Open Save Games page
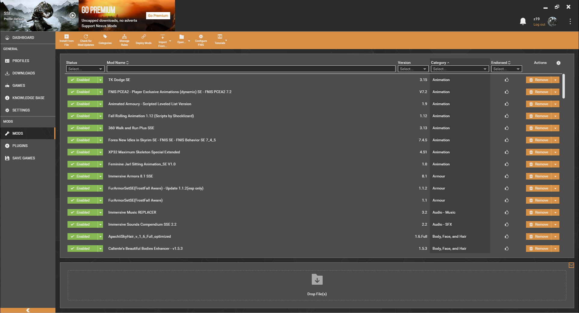579x313 pixels. (x=28, y=158)
